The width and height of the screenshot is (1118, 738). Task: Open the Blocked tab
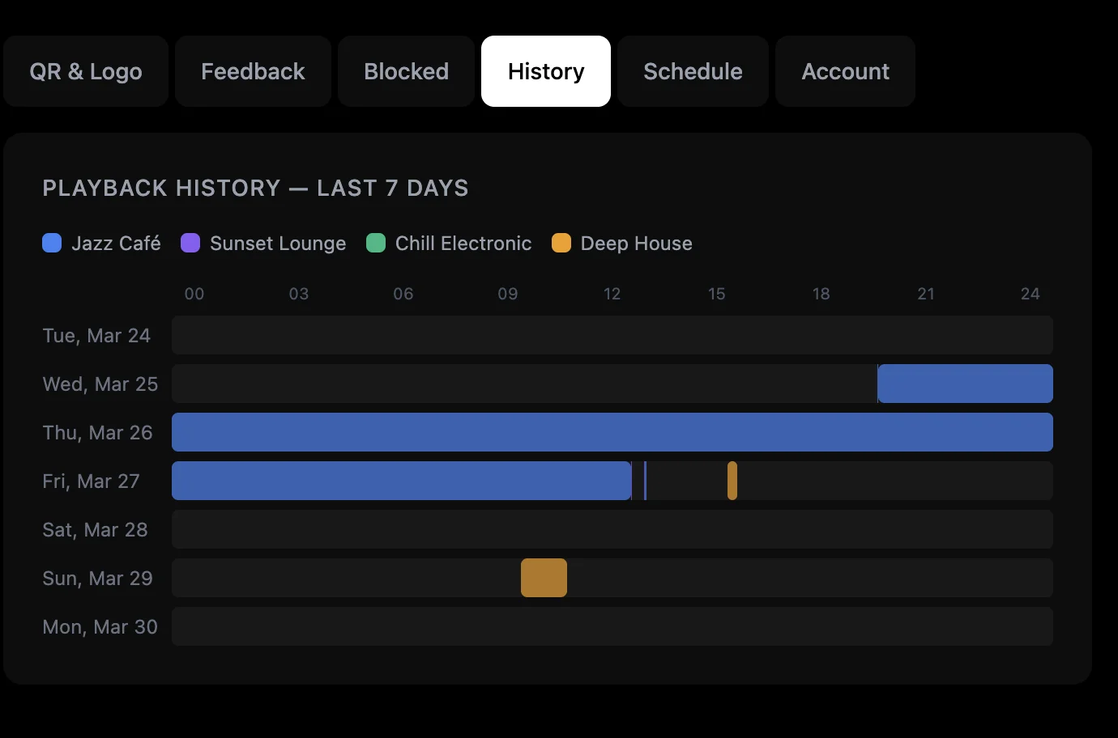pos(406,71)
